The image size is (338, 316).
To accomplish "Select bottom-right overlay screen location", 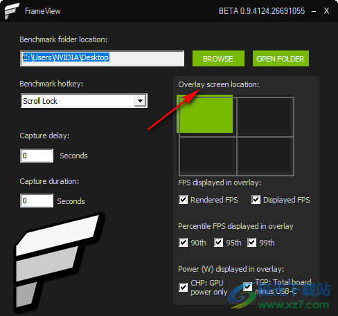I will point(265,156).
